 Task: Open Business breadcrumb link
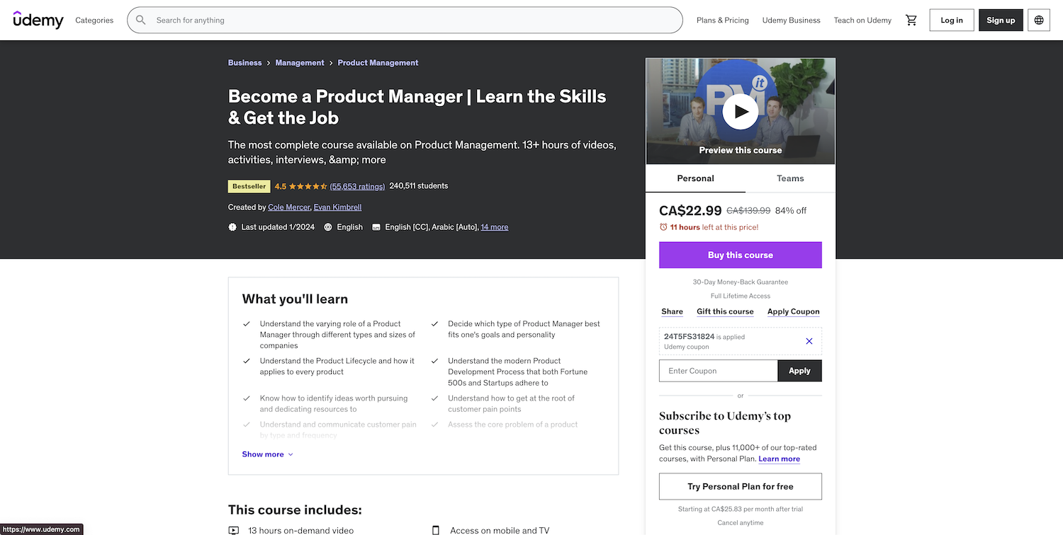coord(245,63)
